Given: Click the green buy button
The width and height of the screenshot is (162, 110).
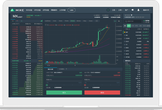Looking at the screenshot, I should pos(64,92).
